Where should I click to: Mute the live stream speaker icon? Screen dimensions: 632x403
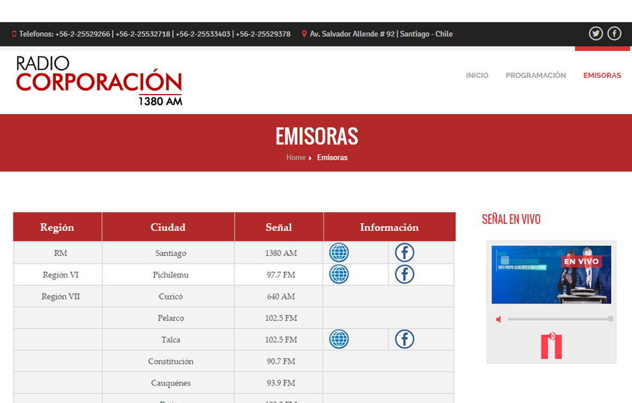click(x=499, y=319)
